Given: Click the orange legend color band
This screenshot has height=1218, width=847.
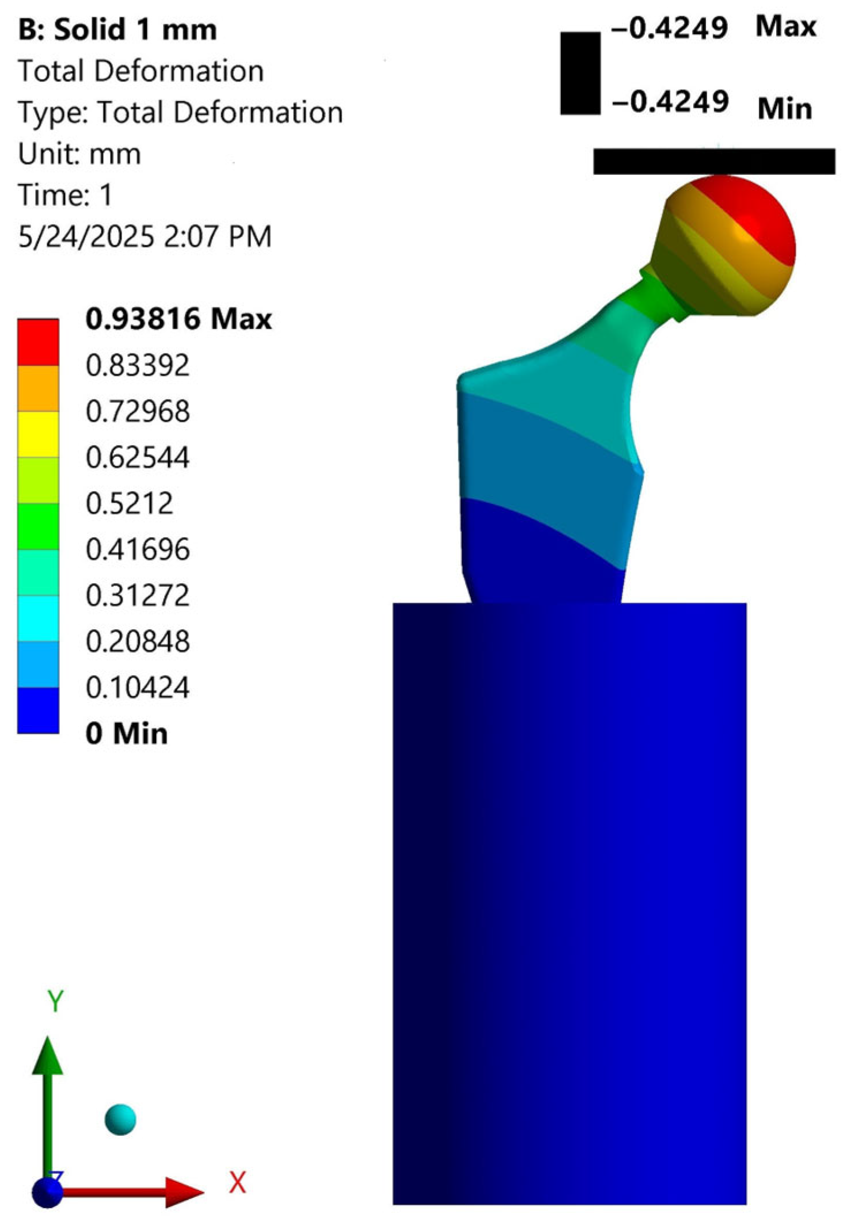Looking at the screenshot, I should 38,388.
